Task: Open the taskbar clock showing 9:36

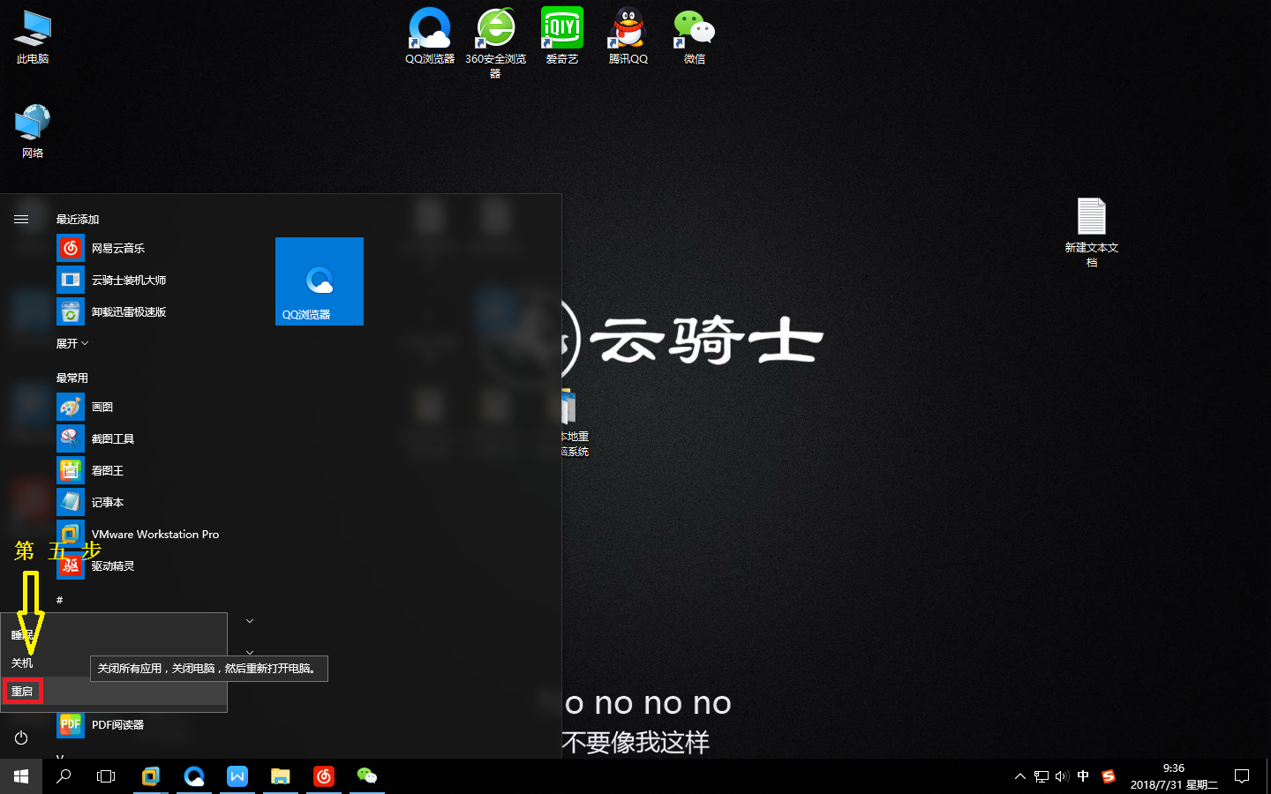Action: click(x=1174, y=776)
